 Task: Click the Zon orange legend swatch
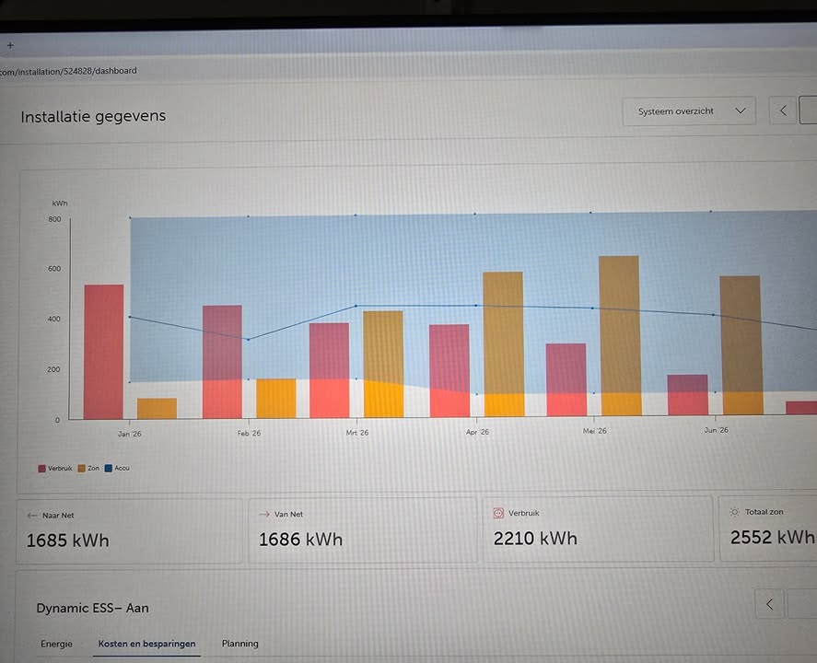click(x=81, y=468)
